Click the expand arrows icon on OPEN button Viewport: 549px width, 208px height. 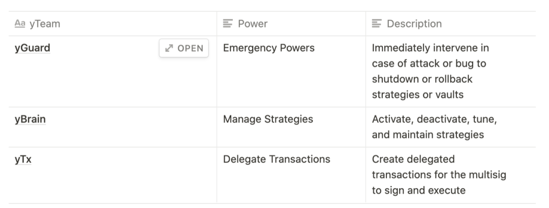(169, 48)
